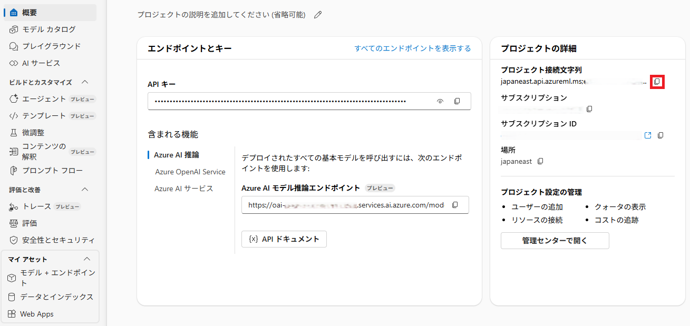Click the 管理センターで開く button
The height and width of the screenshot is (326, 690).
555,241
